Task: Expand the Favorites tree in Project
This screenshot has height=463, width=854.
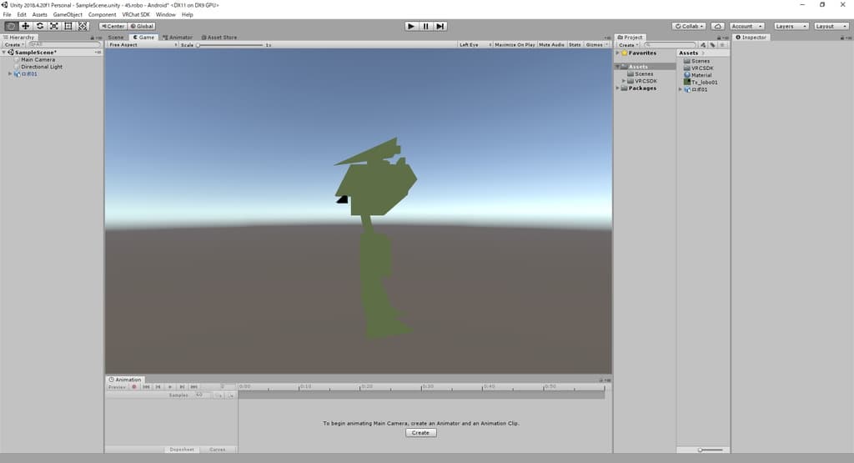Action: pyautogui.click(x=618, y=53)
